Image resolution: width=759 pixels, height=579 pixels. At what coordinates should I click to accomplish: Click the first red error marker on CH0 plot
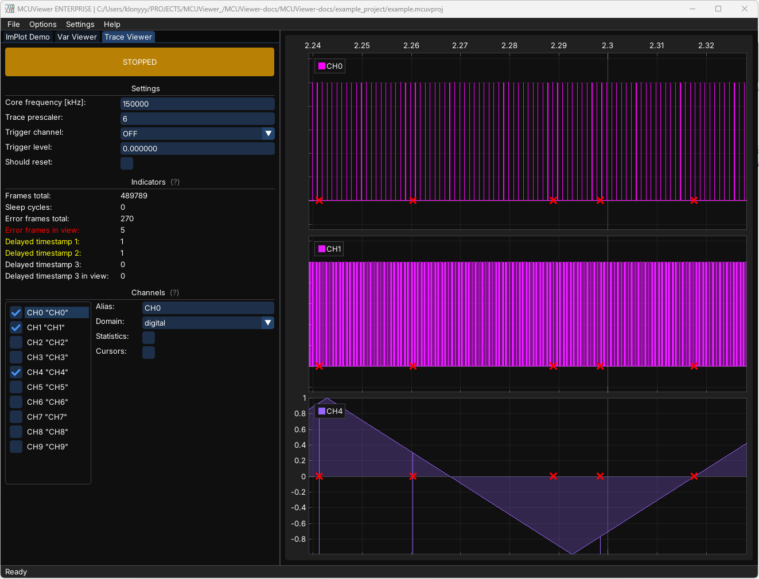click(x=319, y=201)
